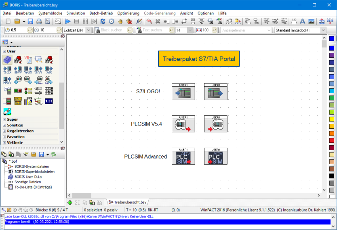Click the blue refresh arrows toolbar icon

(x=103, y=21)
